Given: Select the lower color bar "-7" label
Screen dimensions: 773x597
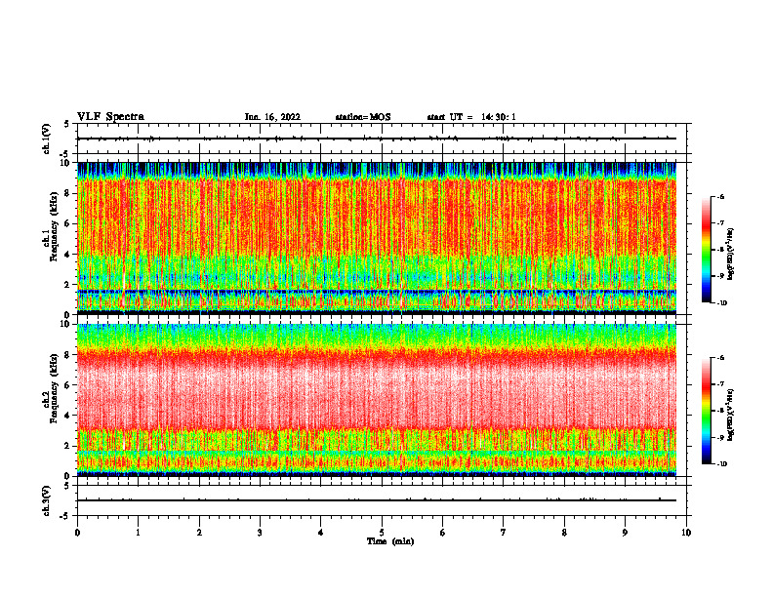Looking at the screenshot, I should tap(720, 384).
